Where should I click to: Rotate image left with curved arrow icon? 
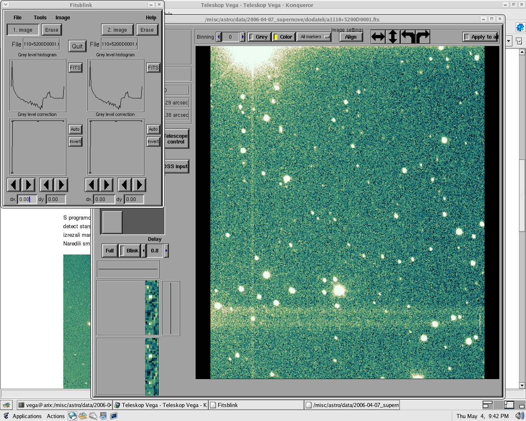click(x=408, y=37)
